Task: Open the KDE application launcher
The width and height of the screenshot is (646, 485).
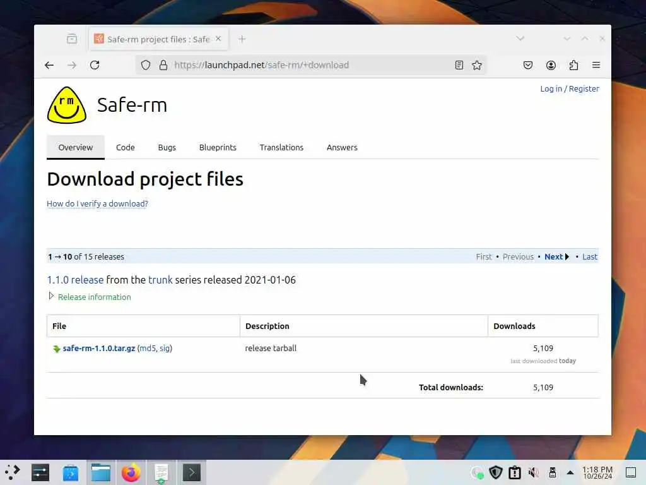Action: pyautogui.click(x=13, y=472)
